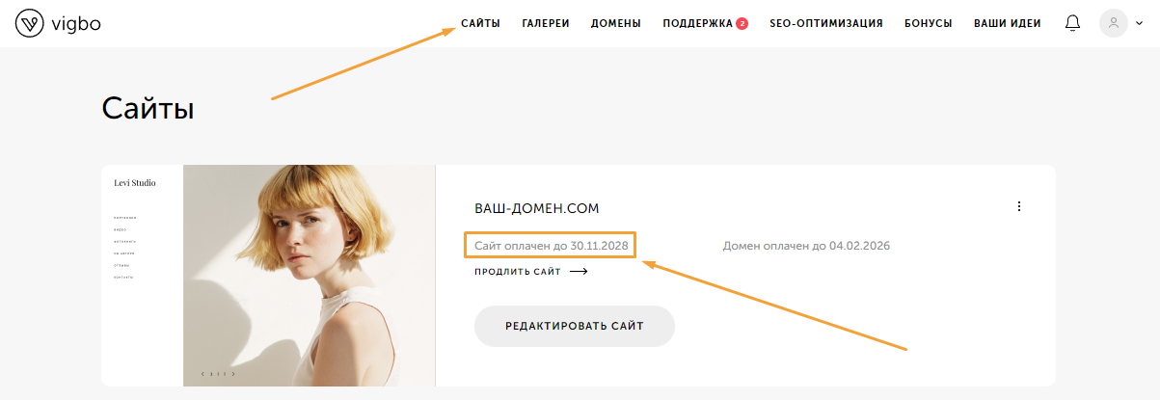Viewport: 1160px width, 400px height.
Task: Select Ваши идеи in the top menu
Action: 1007,23
